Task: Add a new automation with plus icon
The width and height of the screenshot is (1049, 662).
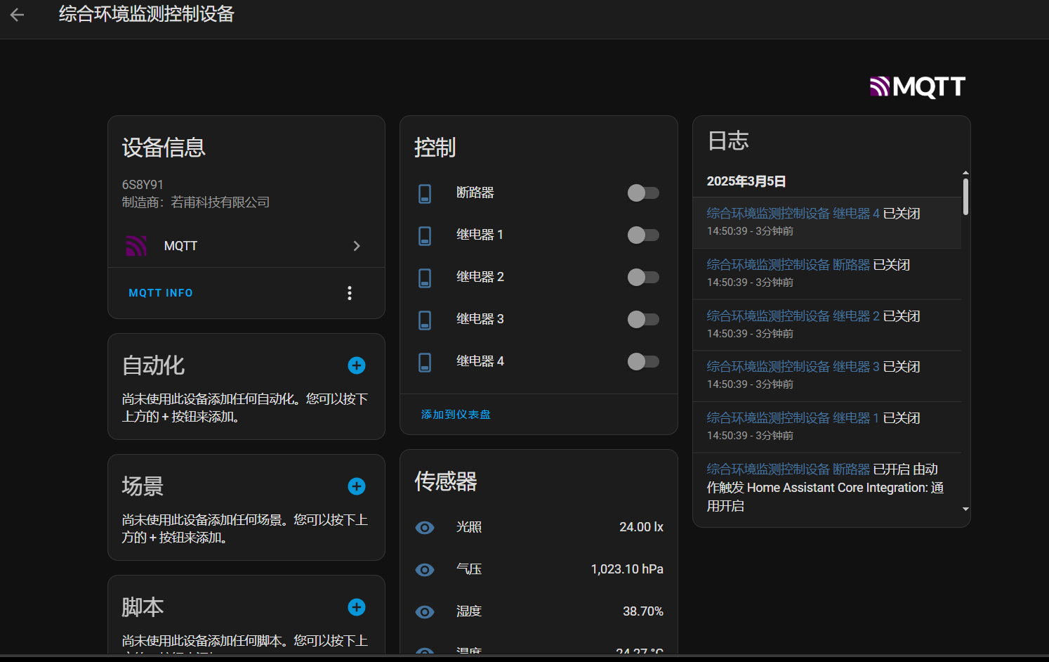Action: click(357, 365)
